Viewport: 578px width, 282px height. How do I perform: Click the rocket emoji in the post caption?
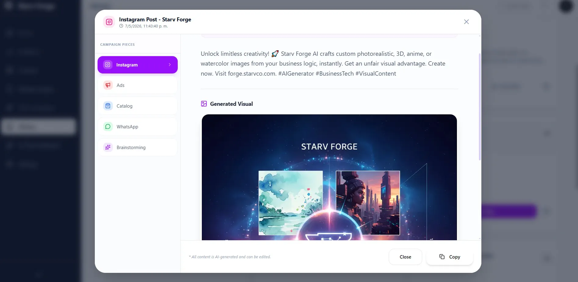(275, 54)
